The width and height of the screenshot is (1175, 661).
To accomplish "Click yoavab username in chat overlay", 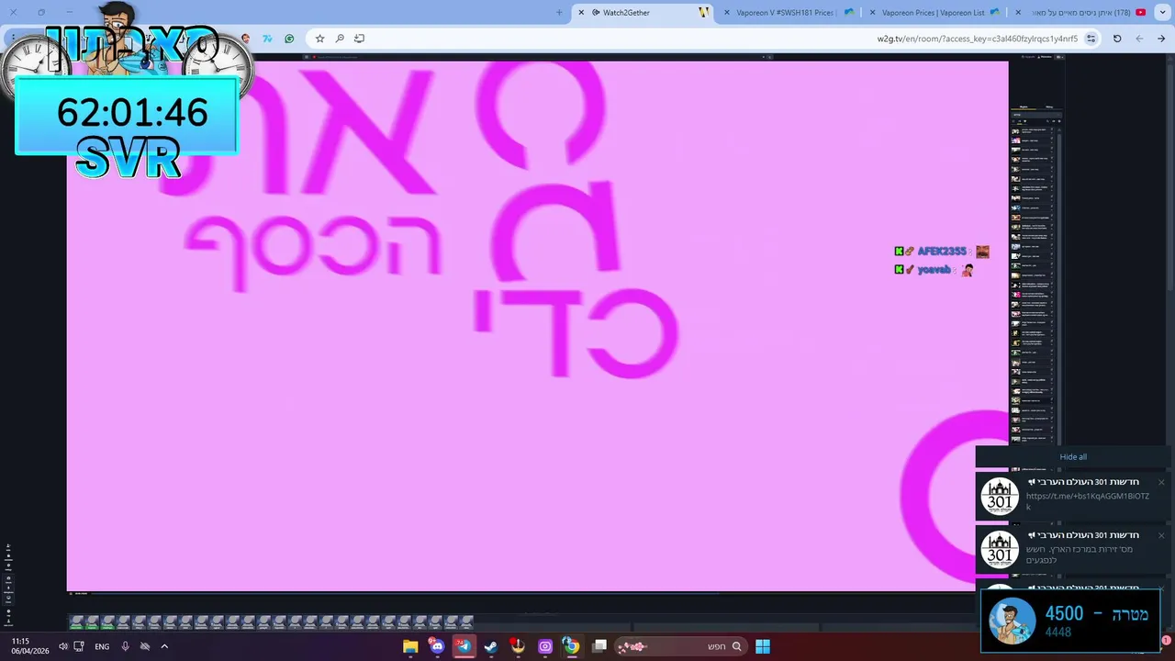I will [x=935, y=270].
